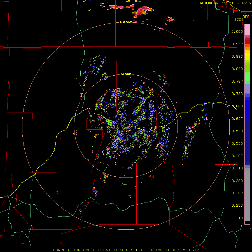The height and width of the screenshot is (252, 252).
Task: Click the 06:27 timestamp in the caption
Action: pyautogui.click(x=196, y=250)
